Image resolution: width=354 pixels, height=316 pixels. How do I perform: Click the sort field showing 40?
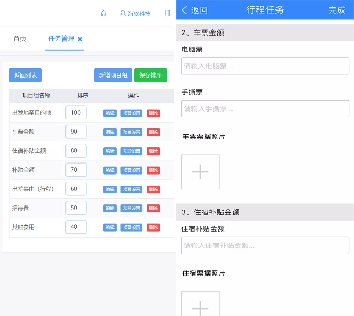point(76,227)
